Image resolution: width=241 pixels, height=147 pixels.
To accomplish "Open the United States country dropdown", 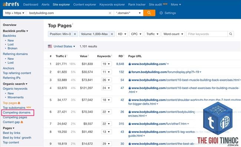I will 64,46.
